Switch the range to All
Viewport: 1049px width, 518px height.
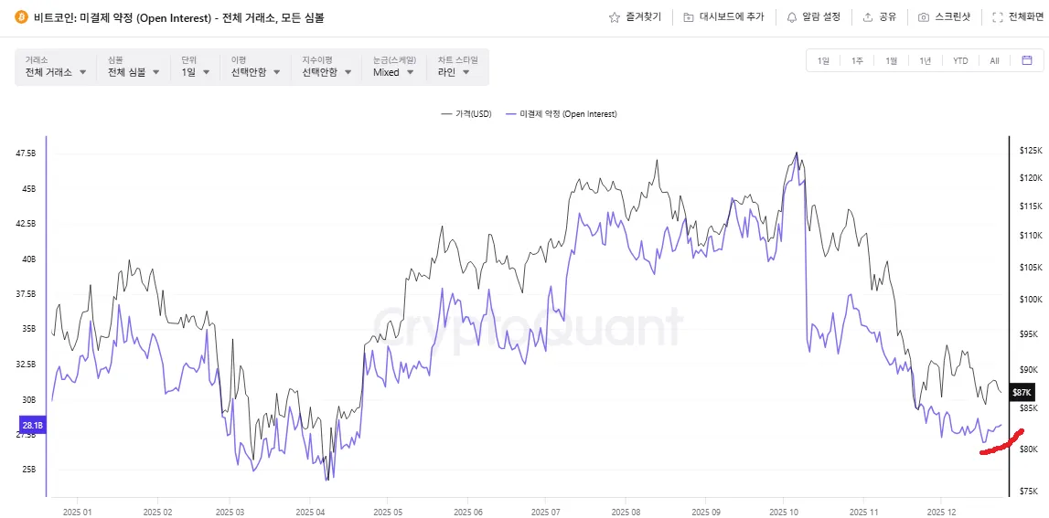tap(994, 61)
